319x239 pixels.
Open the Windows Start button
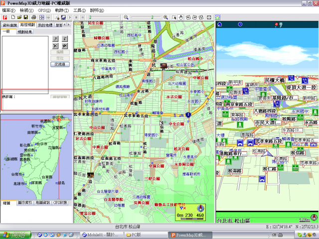pos(15,235)
